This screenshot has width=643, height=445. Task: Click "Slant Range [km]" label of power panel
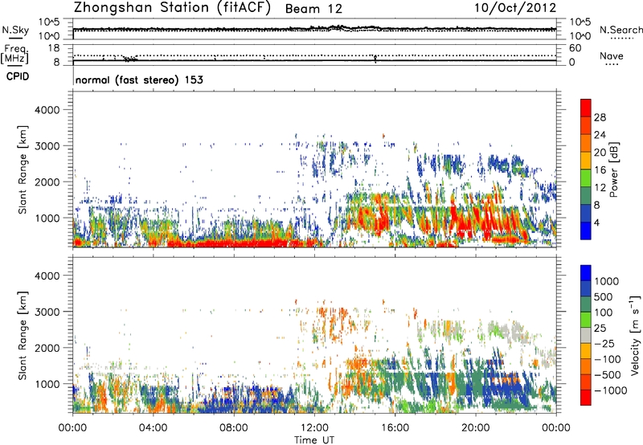(x=23, y=169)
